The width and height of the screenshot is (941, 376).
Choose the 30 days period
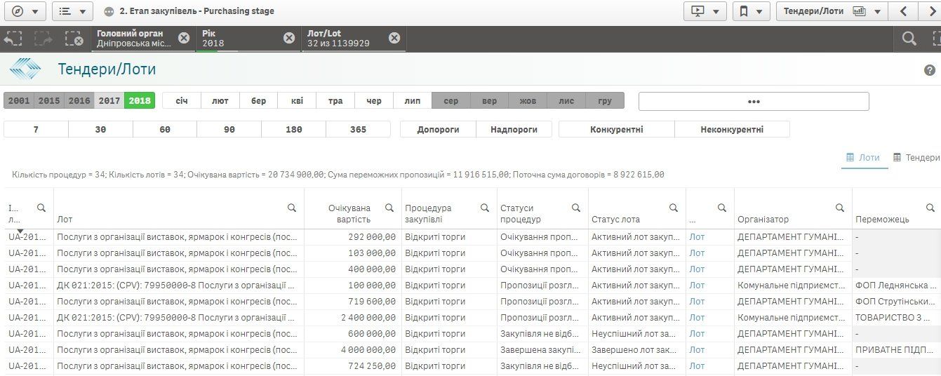click(100, 129)
